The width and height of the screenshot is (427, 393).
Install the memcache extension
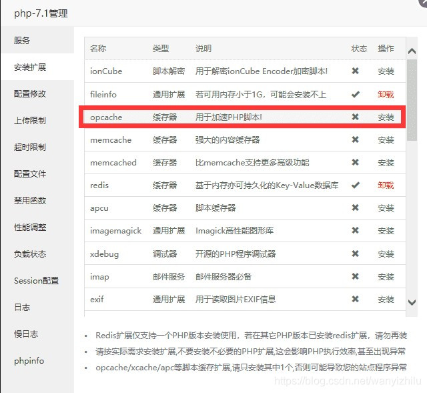point(386,140)
